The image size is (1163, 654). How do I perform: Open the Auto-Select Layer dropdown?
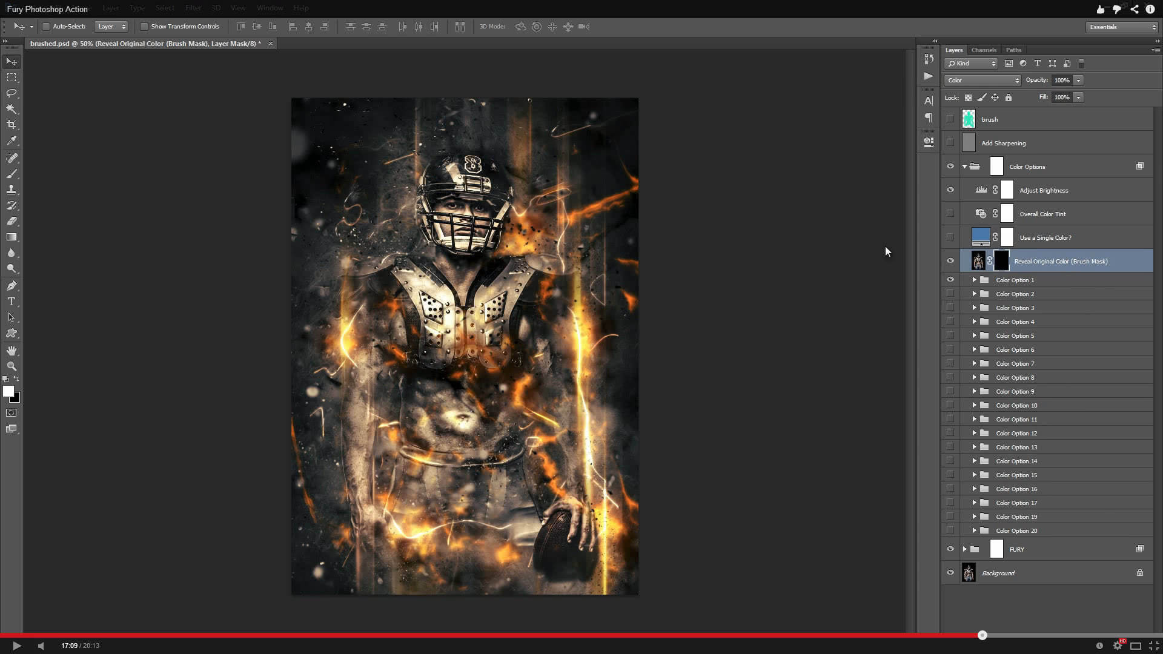[111, 27]
